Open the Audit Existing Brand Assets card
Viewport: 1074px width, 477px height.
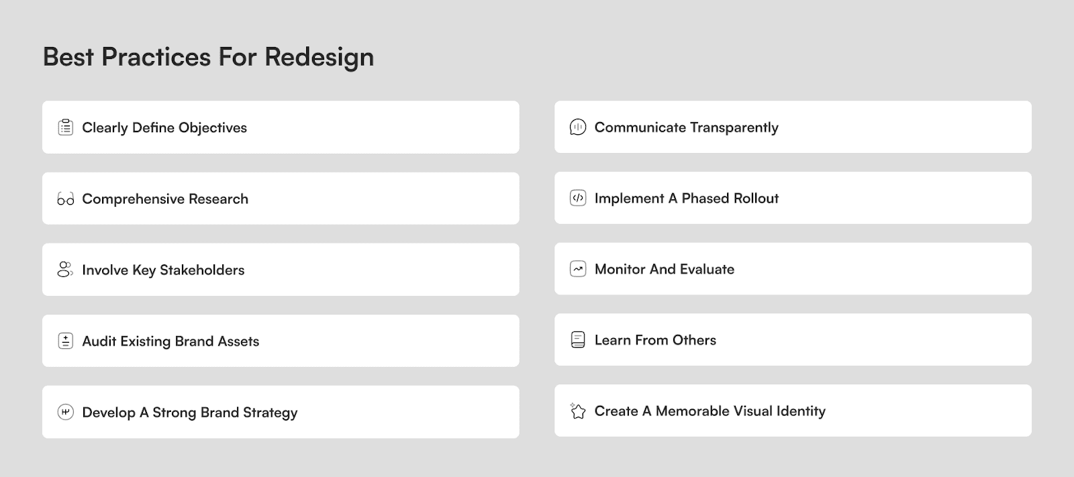click(281, 341)
